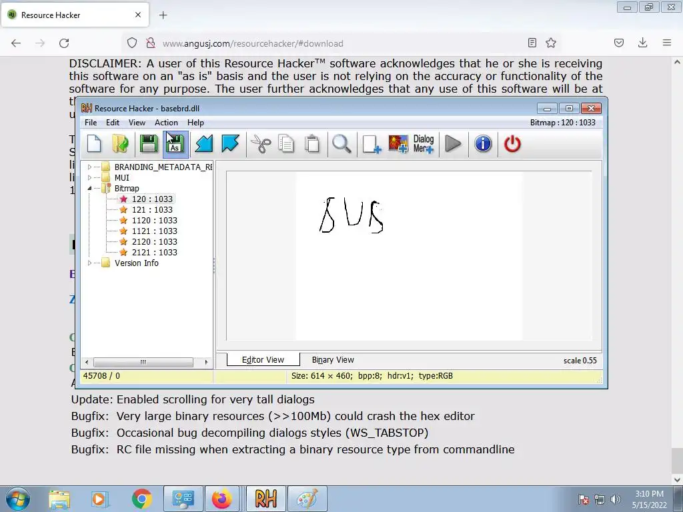Save the file with green floppy icon
This screenshot has width=683, height=512.
click(149, 144)
